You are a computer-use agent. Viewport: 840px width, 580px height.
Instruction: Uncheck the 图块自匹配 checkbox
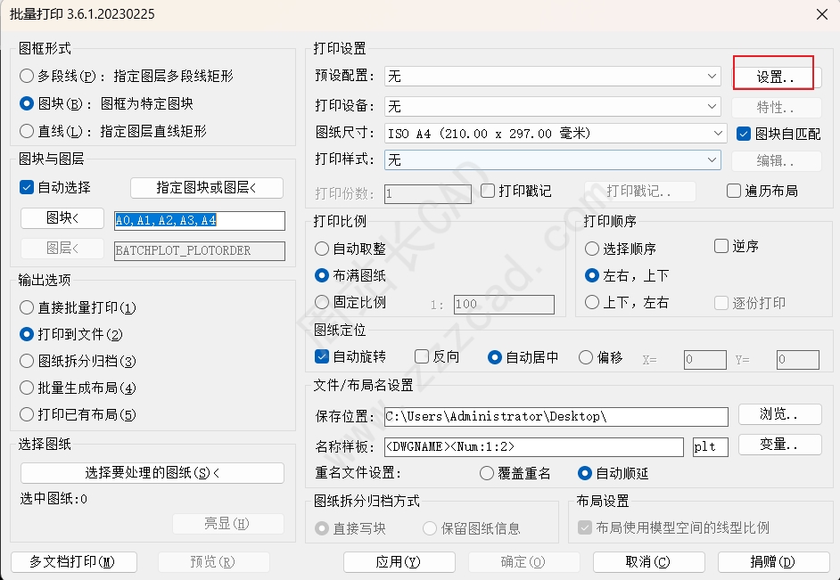(743, 134)
